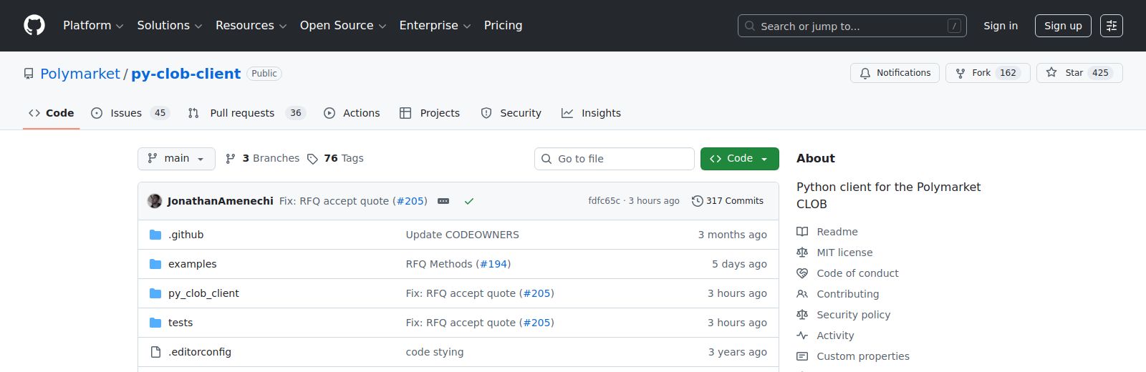The image size is (1146, 372).
Task: Click the Go to file field
Action: click(x=615, y=159)
